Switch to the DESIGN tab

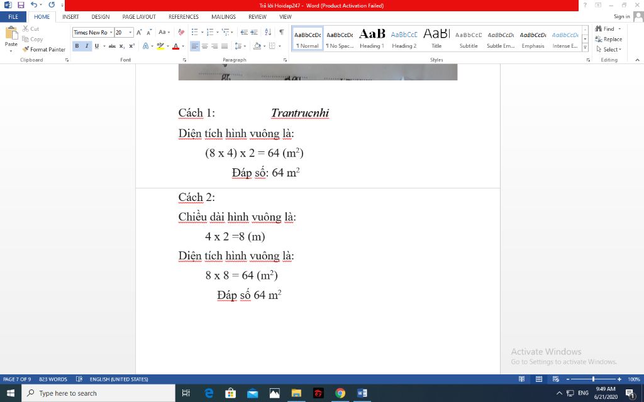click(100, 17)
